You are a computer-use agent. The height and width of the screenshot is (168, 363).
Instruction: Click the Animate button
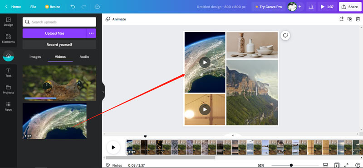point(116,19)
